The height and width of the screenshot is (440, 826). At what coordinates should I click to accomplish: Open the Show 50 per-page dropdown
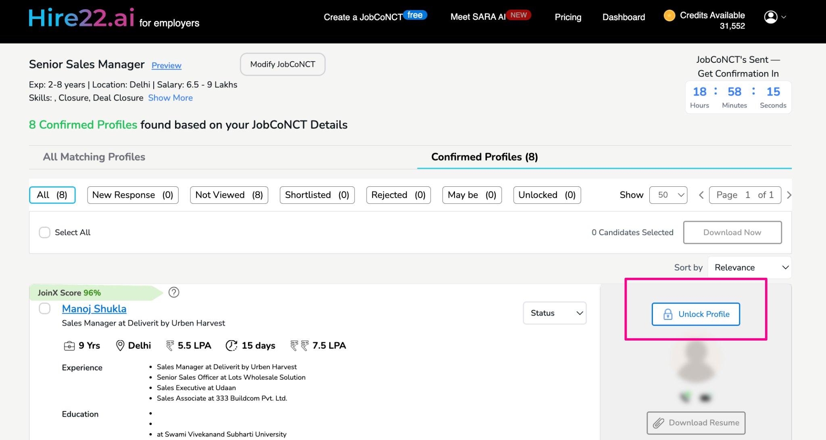[x=668, y=195]
